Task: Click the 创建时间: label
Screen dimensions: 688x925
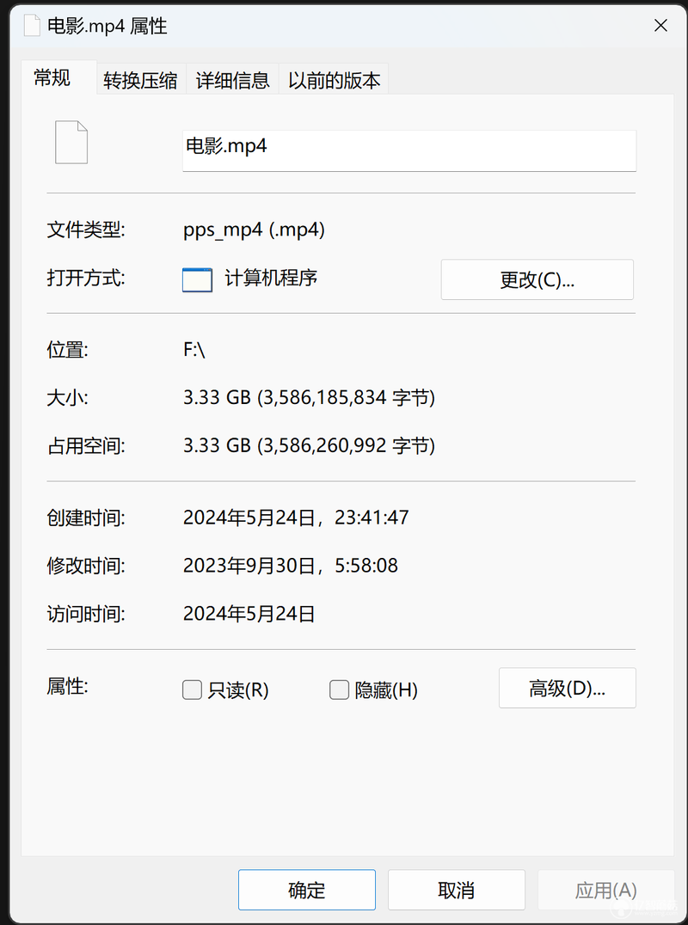Action: click(x=86, y=518)
